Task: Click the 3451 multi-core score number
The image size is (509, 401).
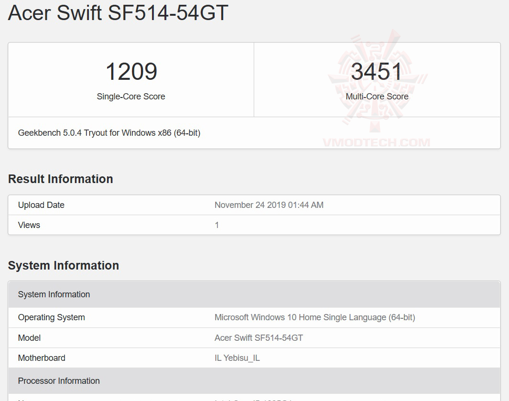Action: [x=377, y=72]
